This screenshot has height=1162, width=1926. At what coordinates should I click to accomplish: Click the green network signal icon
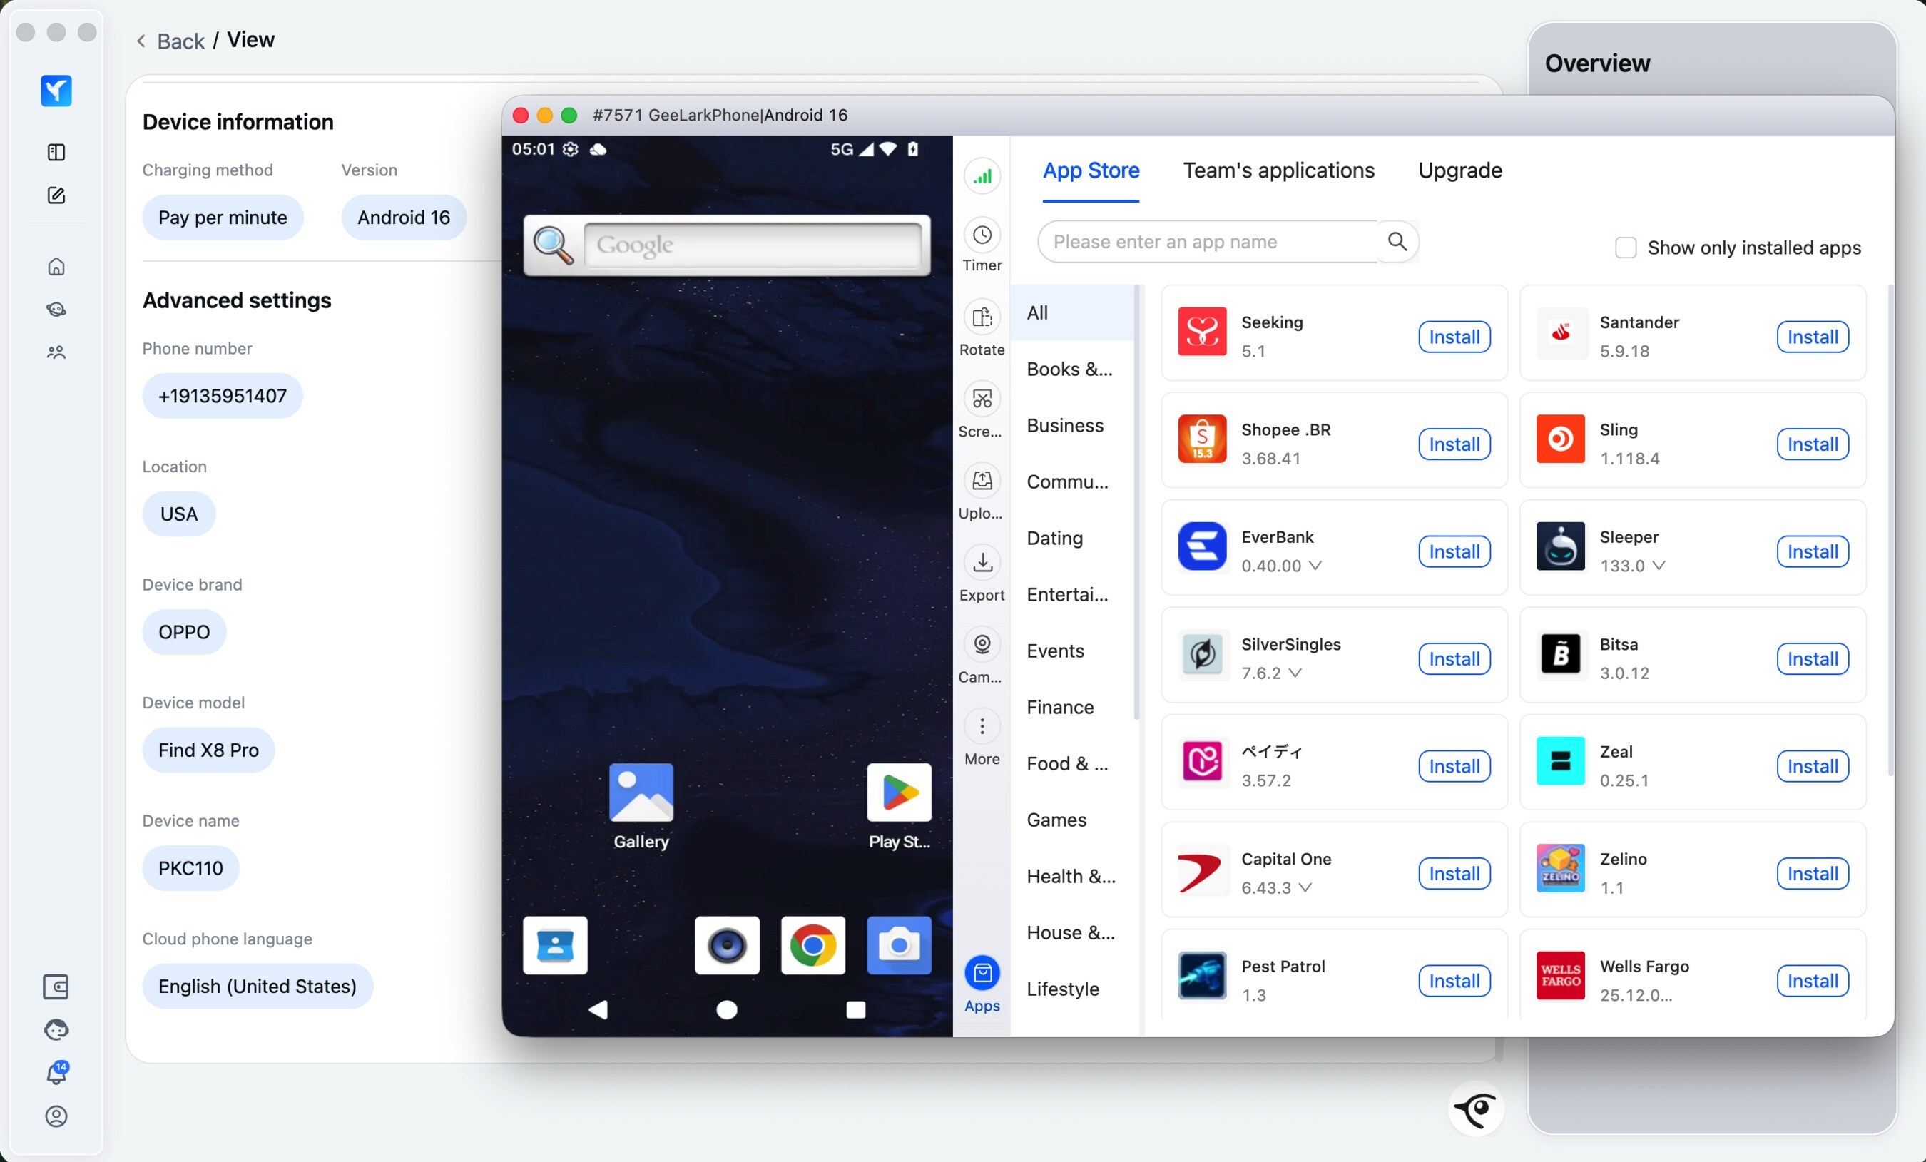[x=982, y=177]
